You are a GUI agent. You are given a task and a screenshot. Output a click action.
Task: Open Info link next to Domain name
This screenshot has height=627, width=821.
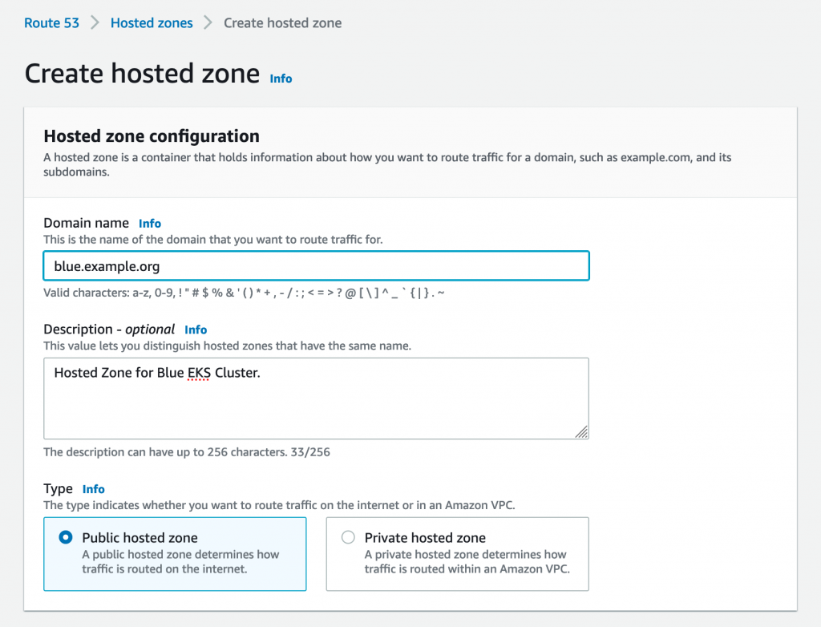coord(150,224)
